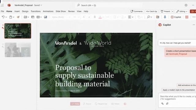Switch to the Transitions tab
The height and width of the screenshot is (110, 196).
[x=36, y=11]
